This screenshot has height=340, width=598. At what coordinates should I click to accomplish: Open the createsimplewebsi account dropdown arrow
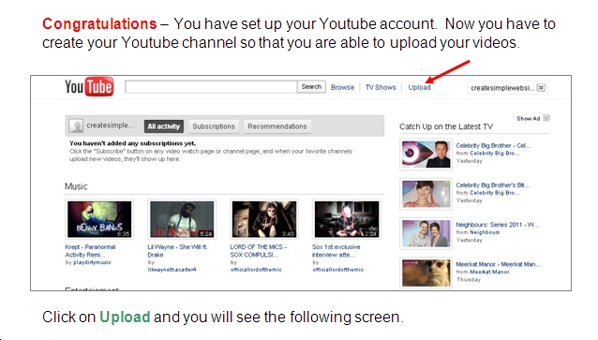[541, 88]
